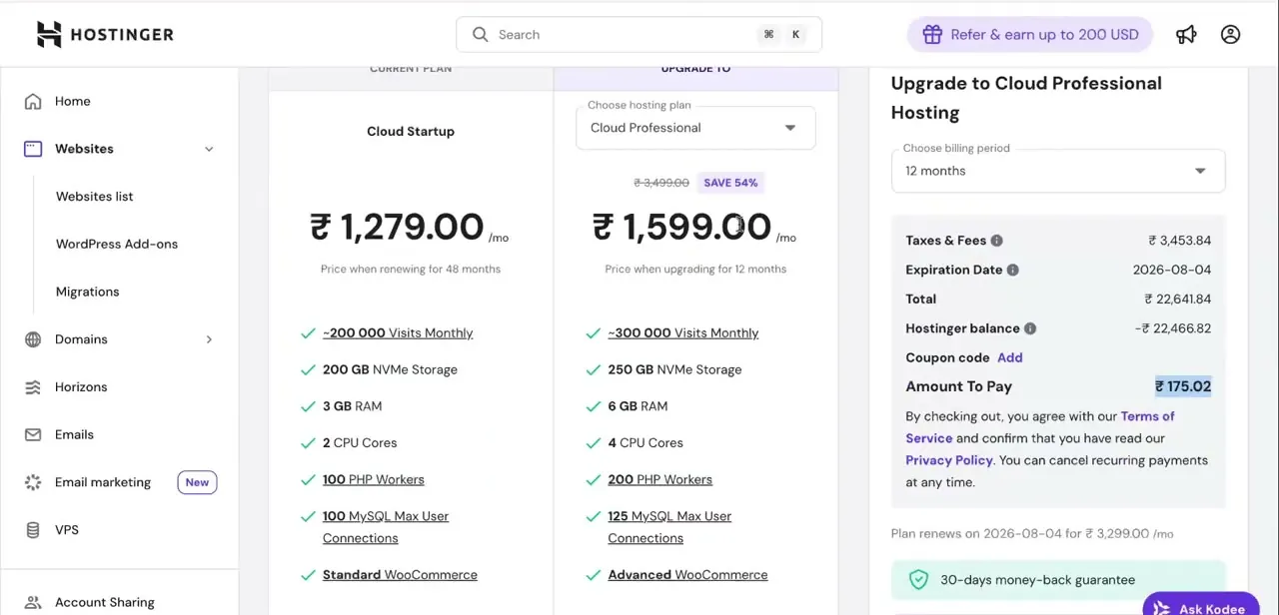Click the Account Sharing people icon
Viewport: 1279px width, 615px height.
click(x=33, y=603)
